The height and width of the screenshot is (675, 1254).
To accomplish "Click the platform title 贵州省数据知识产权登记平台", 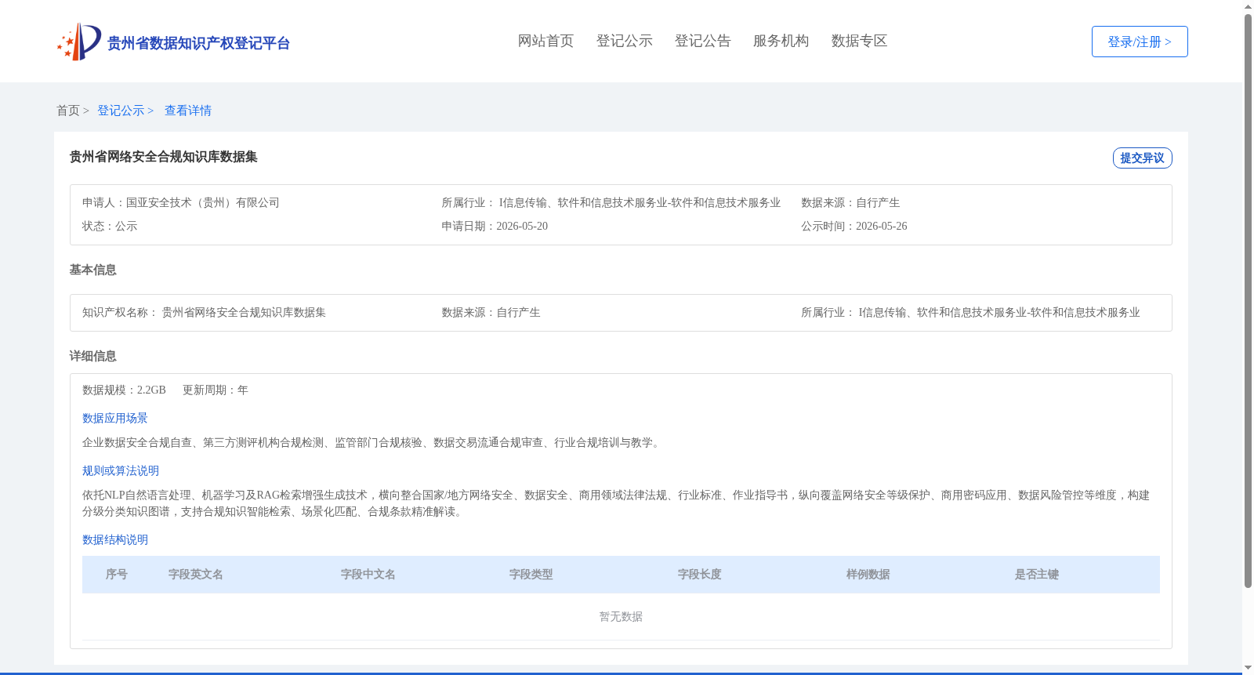I will (x=198, y=43).
